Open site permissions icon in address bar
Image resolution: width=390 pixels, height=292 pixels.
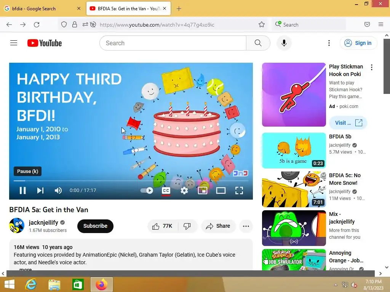(x=85, y=25)
